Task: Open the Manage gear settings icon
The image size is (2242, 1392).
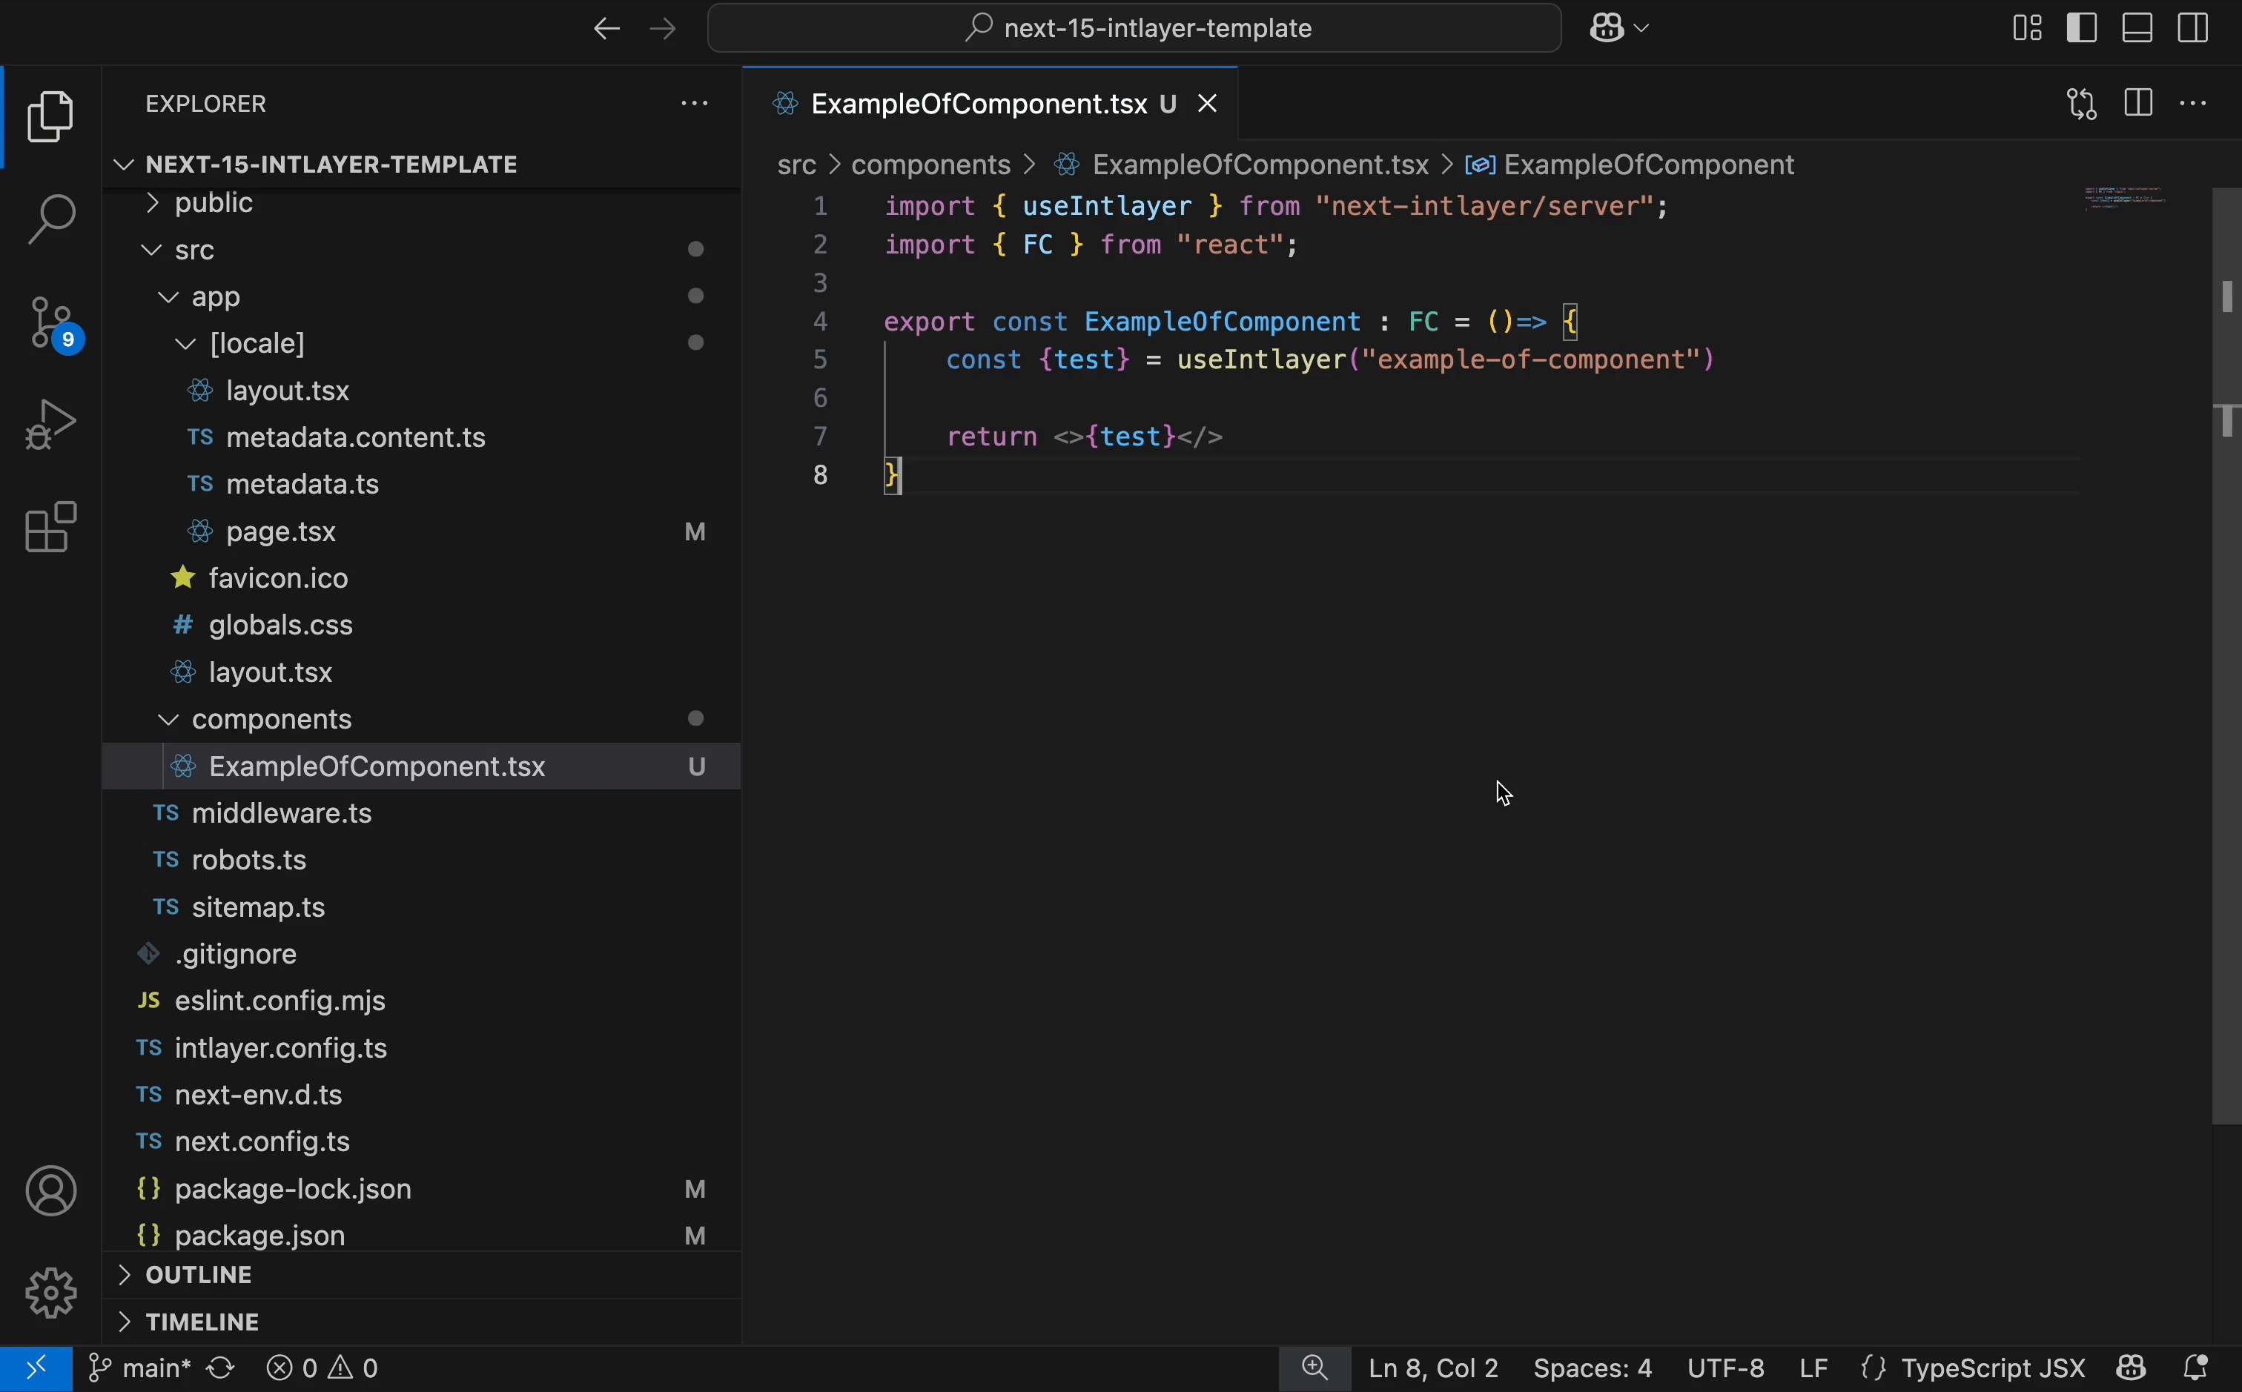Action: coord(50,1293)
